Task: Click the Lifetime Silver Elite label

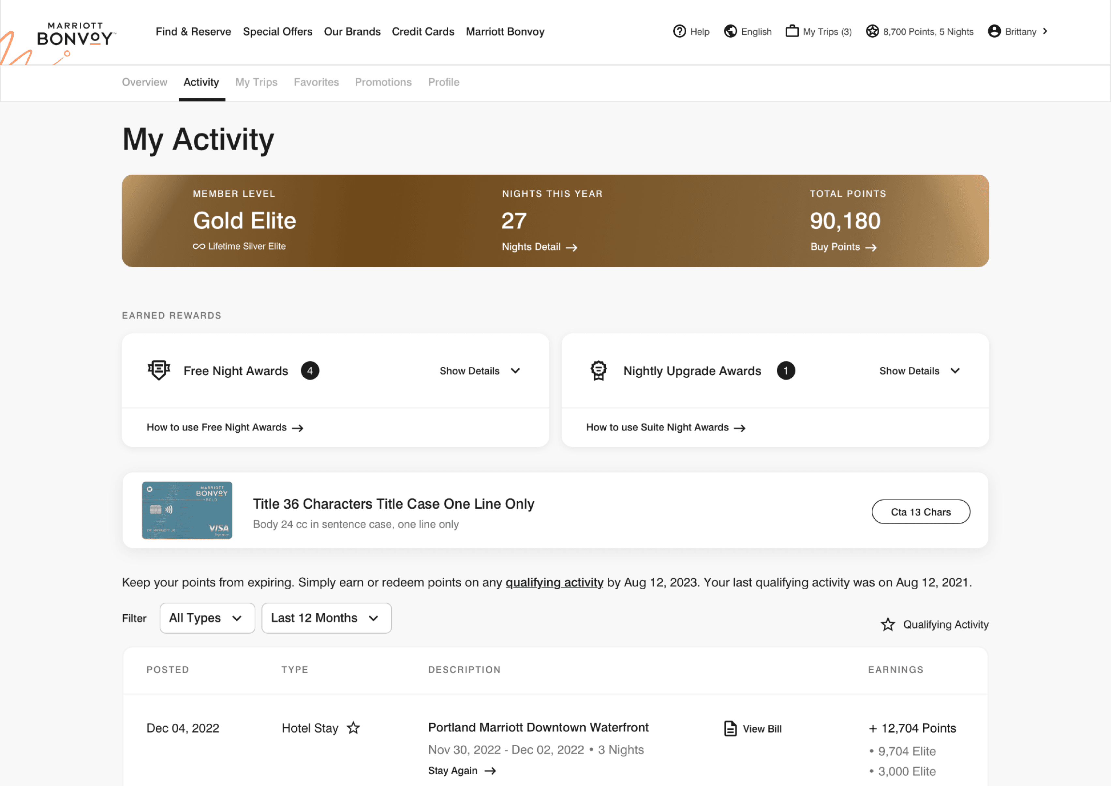Action: [x=246, y=246]
